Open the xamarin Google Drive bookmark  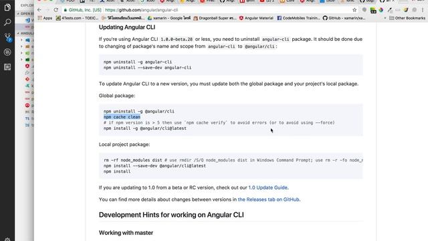click(x=169, y=18)
